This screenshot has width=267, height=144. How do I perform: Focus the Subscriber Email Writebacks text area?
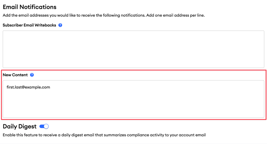pyautogui.click(x=133, y=49)
